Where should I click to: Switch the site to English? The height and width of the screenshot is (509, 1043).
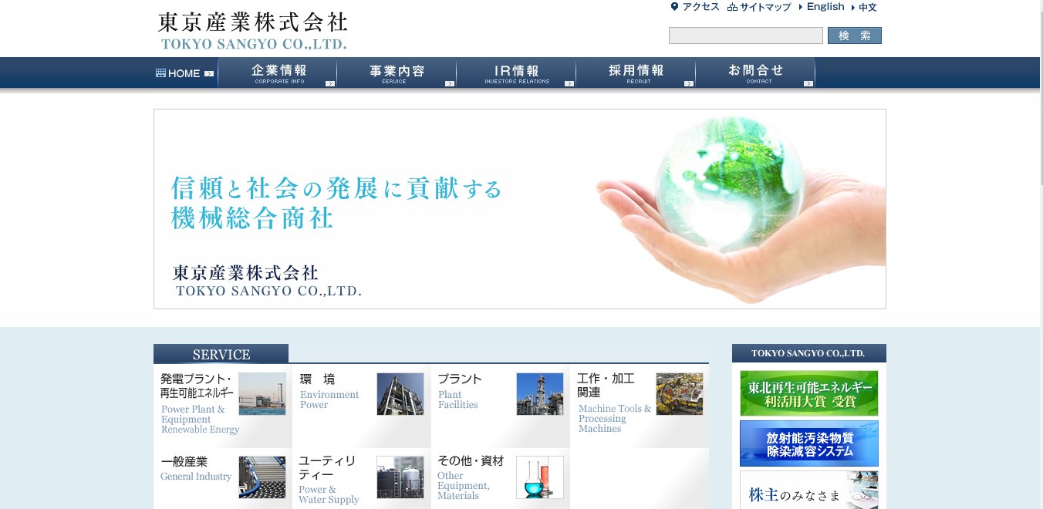[x=825, y=7]
